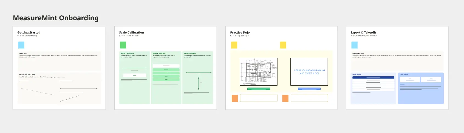Click the white input box in the Method 1 card

pos(134,75)
